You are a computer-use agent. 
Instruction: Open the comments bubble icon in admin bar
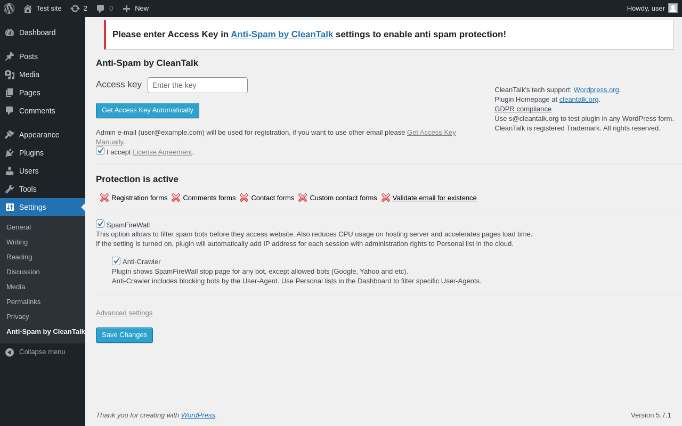tap(100, 9)
